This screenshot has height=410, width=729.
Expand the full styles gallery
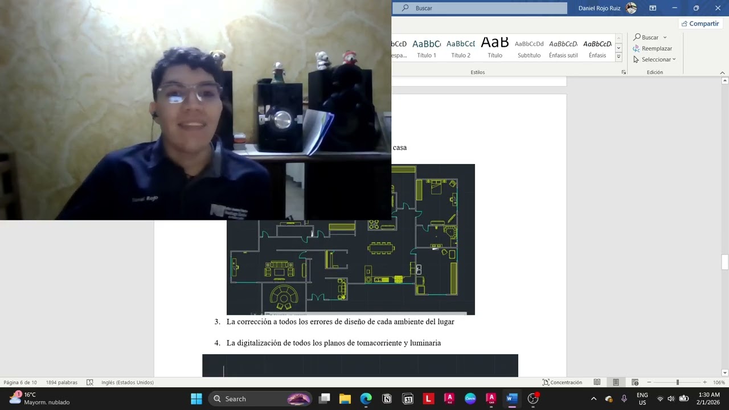click(619, 57)
